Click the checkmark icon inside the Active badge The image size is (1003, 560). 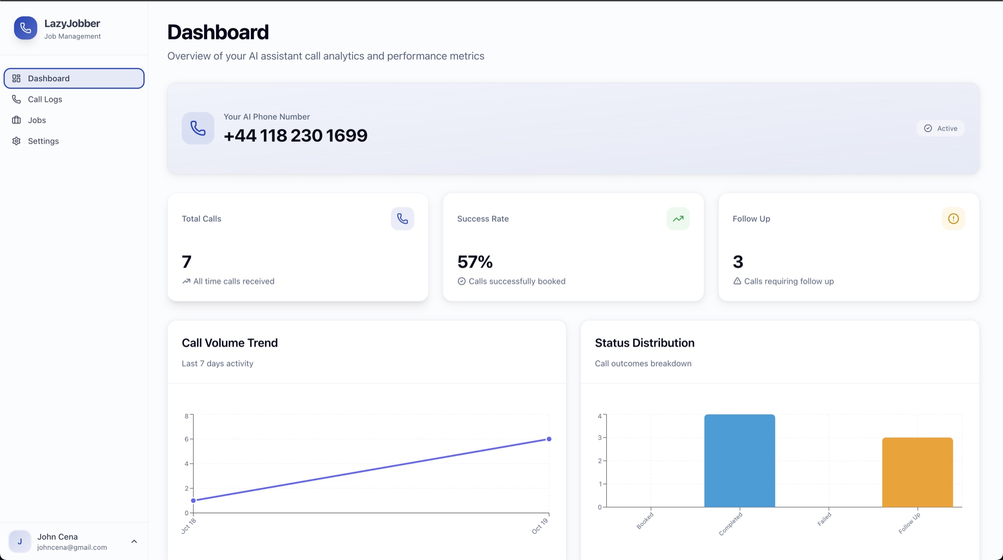click(928, 128)
